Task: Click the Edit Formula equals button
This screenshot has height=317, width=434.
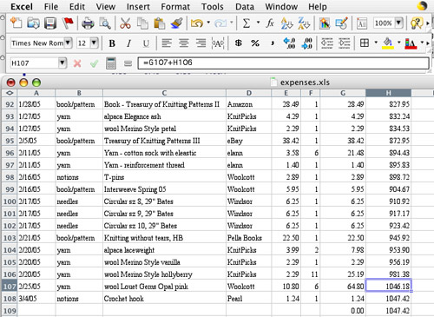Action: 128,63
